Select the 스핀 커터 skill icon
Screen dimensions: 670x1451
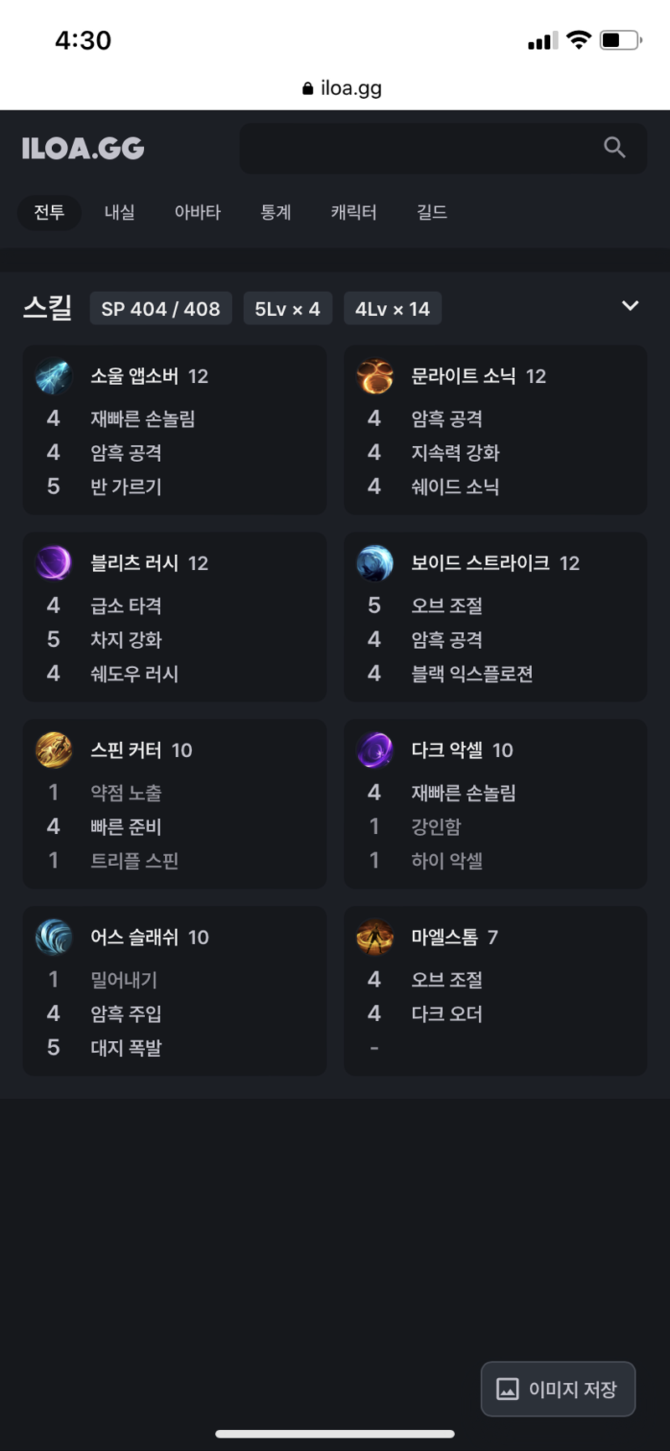(54, 750)
